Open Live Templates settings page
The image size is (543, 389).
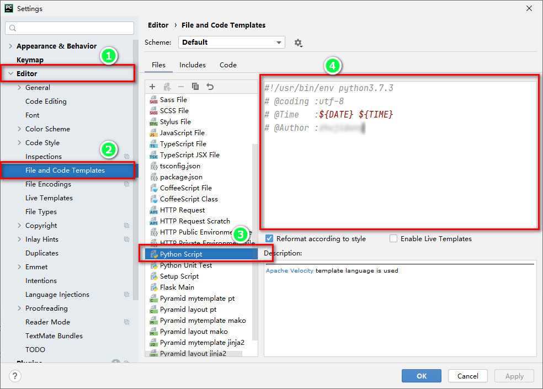click(x=49, y=198)
